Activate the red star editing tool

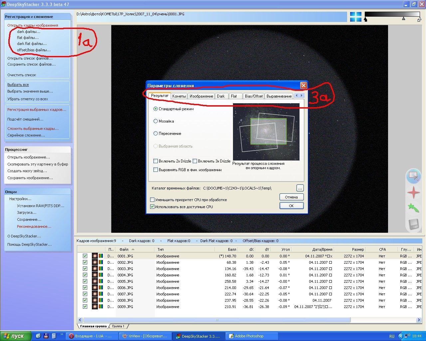pos(413,192)
